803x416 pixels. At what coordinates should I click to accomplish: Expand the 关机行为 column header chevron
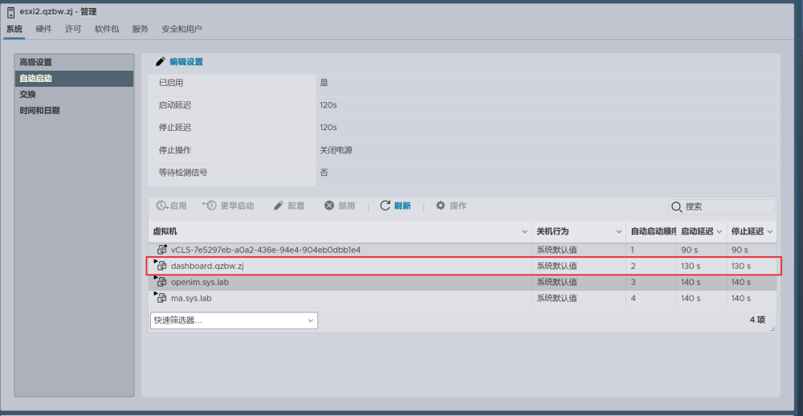coord(619,231)
